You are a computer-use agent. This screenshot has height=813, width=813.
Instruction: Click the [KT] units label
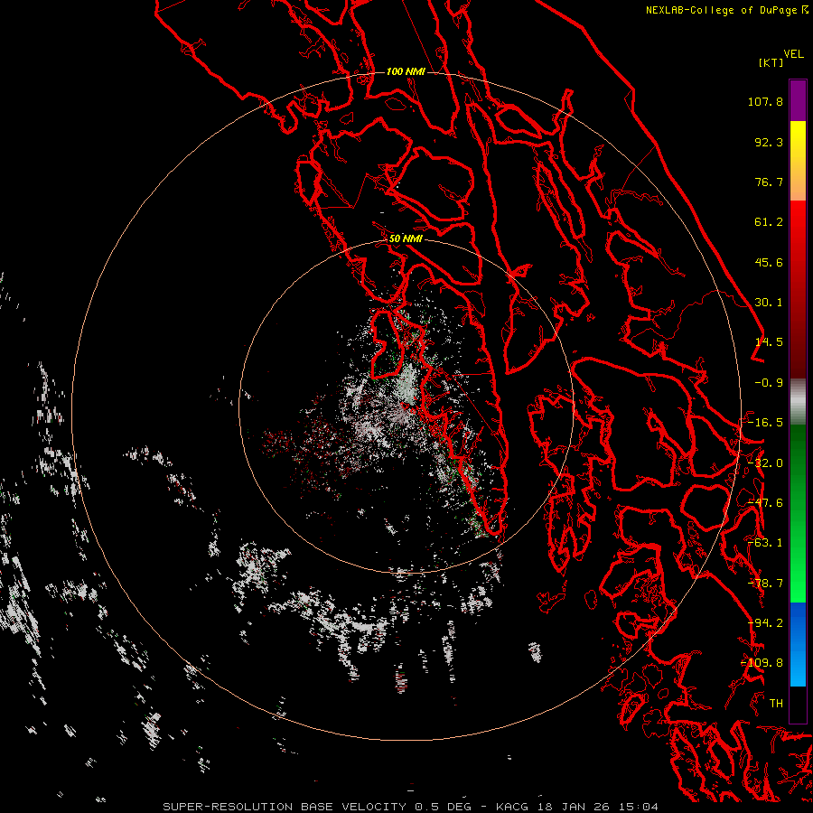(771, 62)
